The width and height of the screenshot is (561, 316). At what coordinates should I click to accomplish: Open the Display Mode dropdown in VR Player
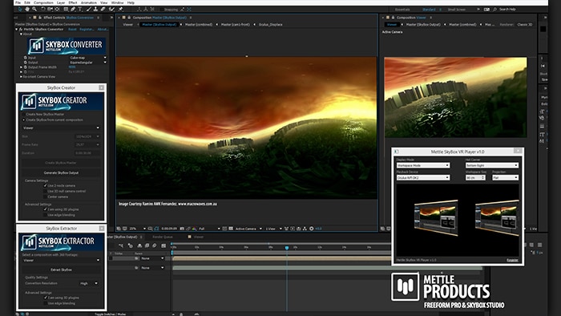coord(423,165)
